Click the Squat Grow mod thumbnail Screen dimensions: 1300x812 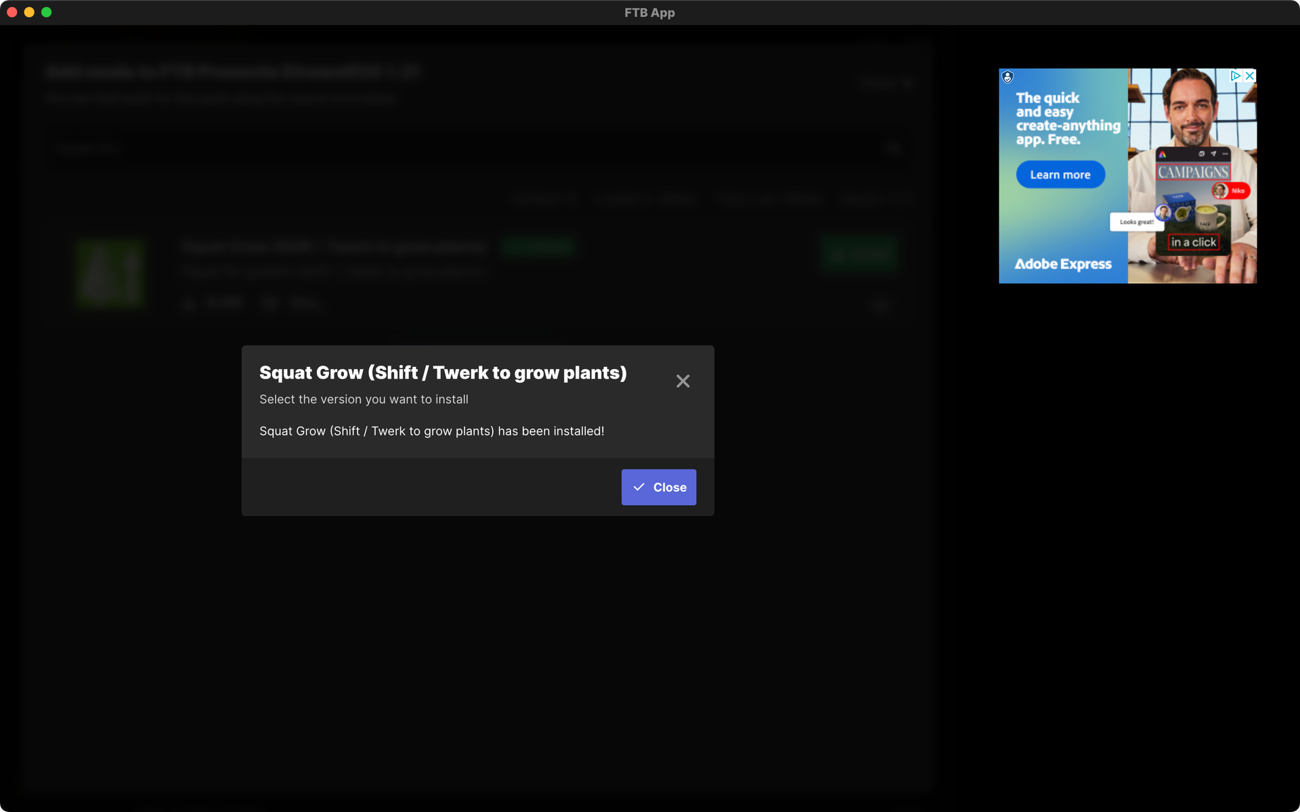coord(110,273)
